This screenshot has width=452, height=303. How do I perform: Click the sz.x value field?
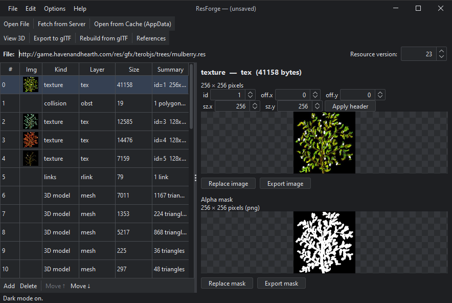click(x=233, y=106)
